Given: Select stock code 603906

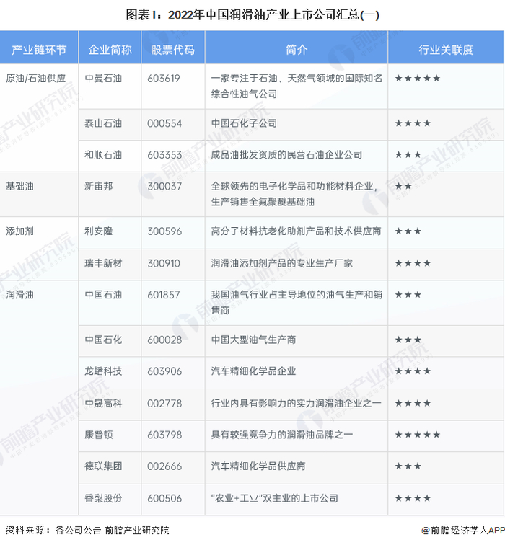Looking at the screenshot, I should [x=164, y=371].
